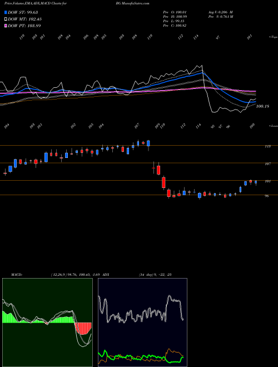The width and height of the screenshot is (278, 367).
Task: Click the 96 price axis label
Action: coord(266,196)
